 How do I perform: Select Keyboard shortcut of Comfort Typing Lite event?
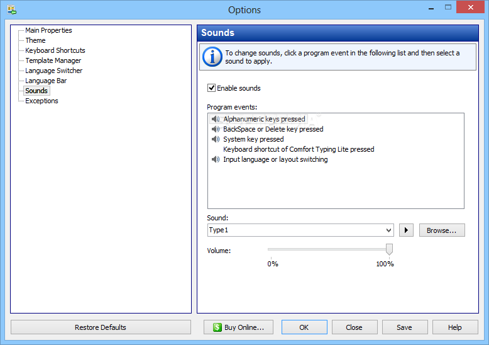pos(299,149)
